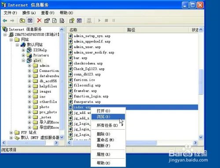Choose 打开(O) from context menu
Screen dimensions: 220x168
pyautogui.click(x=108, y=111)
